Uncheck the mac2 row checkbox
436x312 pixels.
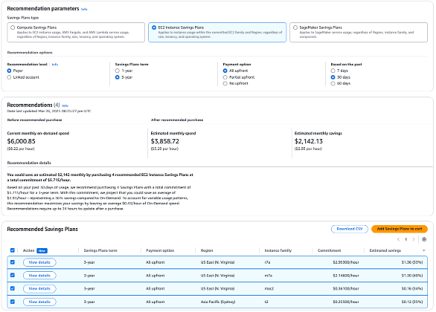[x=13, y=288]
